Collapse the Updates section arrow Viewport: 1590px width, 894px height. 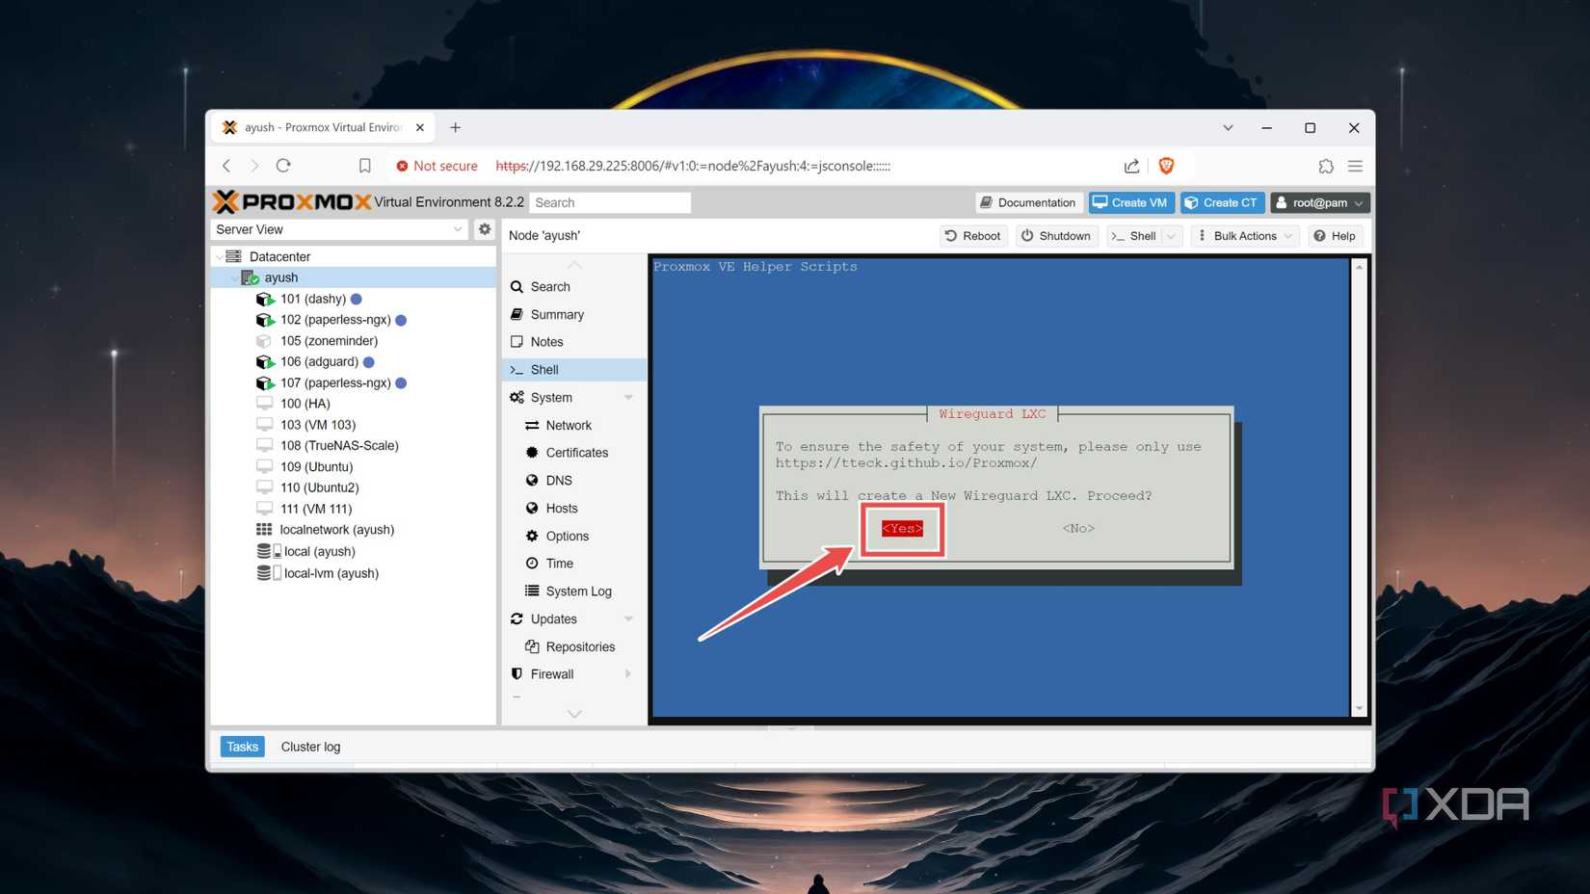tap(628, 619)
